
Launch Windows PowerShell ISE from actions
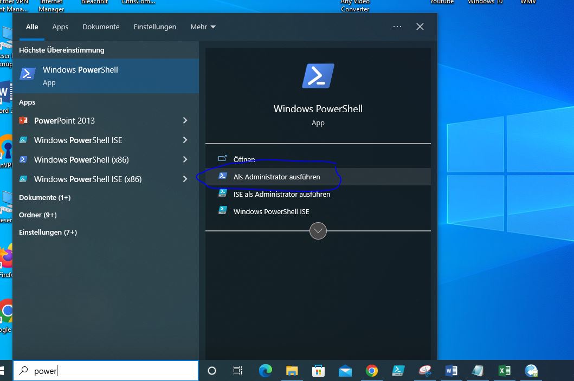318,211
